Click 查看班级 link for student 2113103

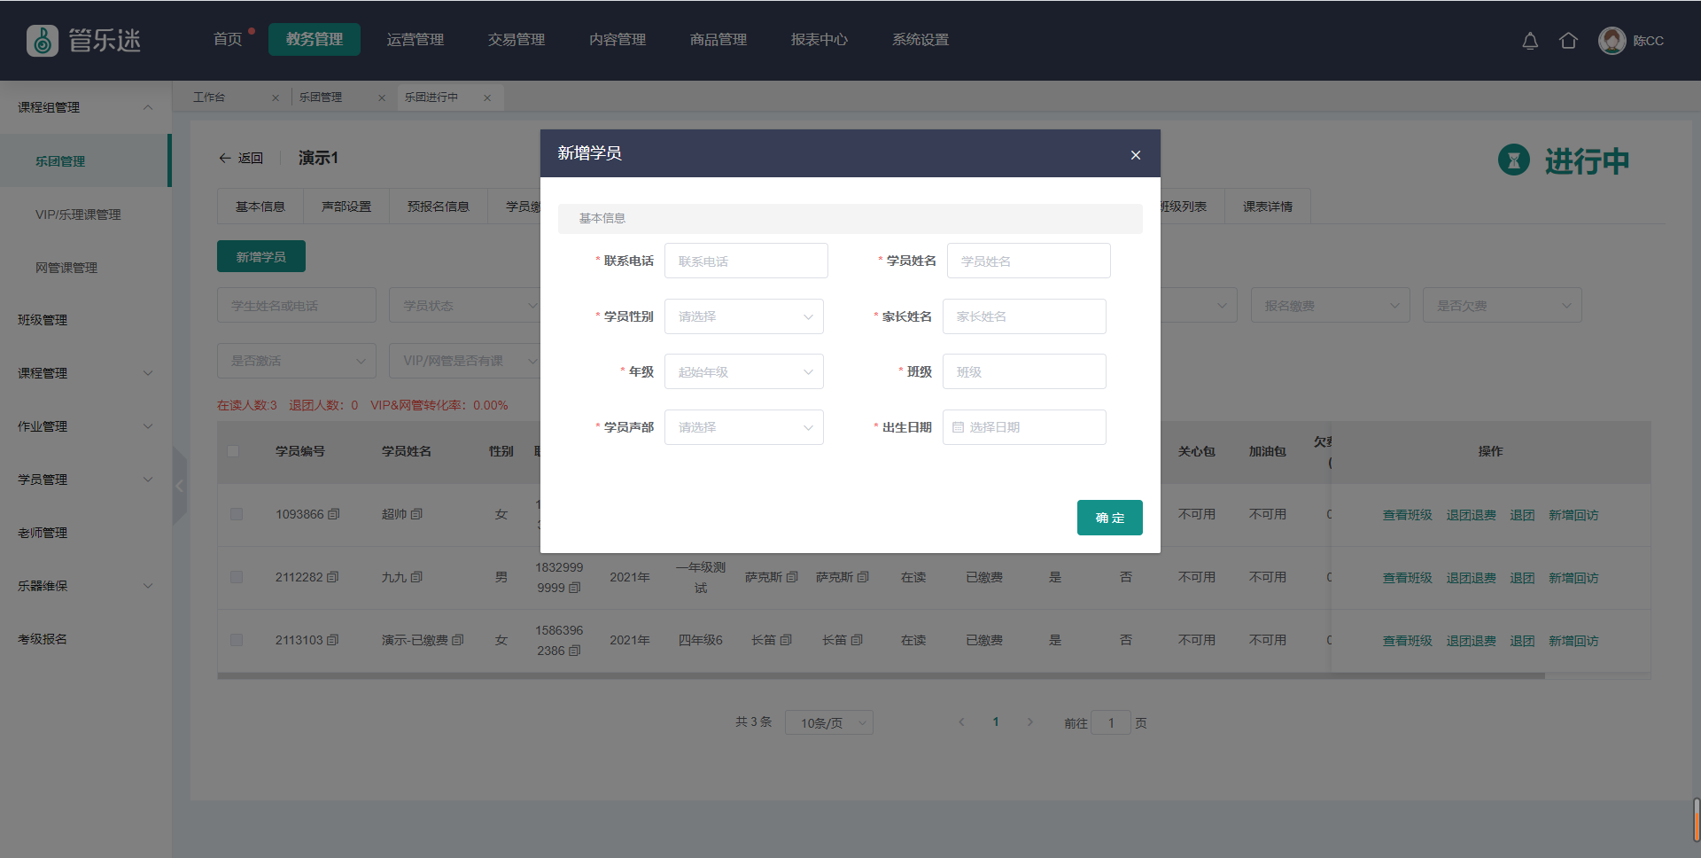(1407, 641)
